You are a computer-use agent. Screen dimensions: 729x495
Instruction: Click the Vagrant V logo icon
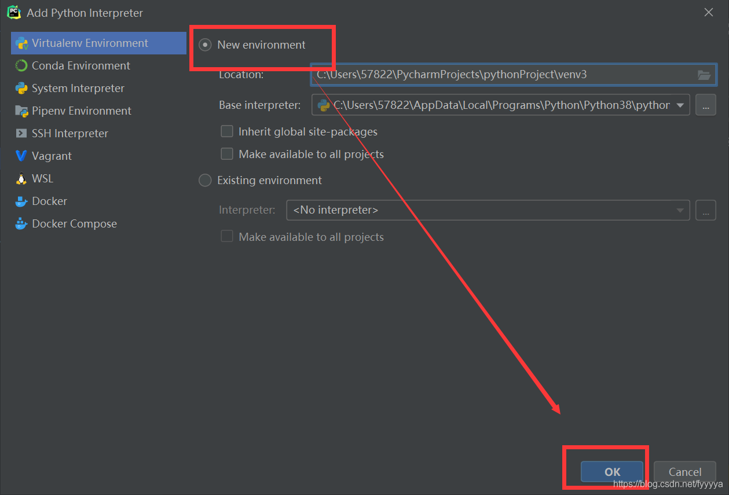pos(21,156)
